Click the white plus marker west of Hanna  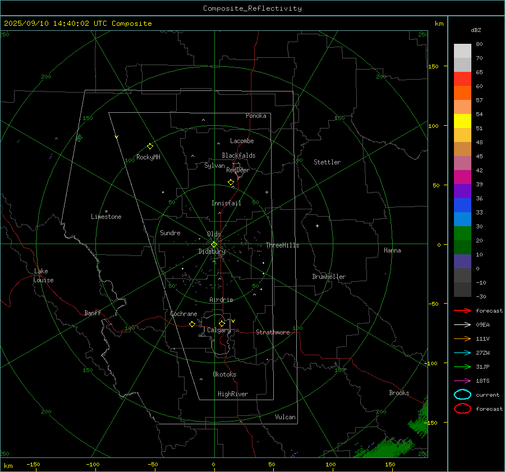click(317, 226)
